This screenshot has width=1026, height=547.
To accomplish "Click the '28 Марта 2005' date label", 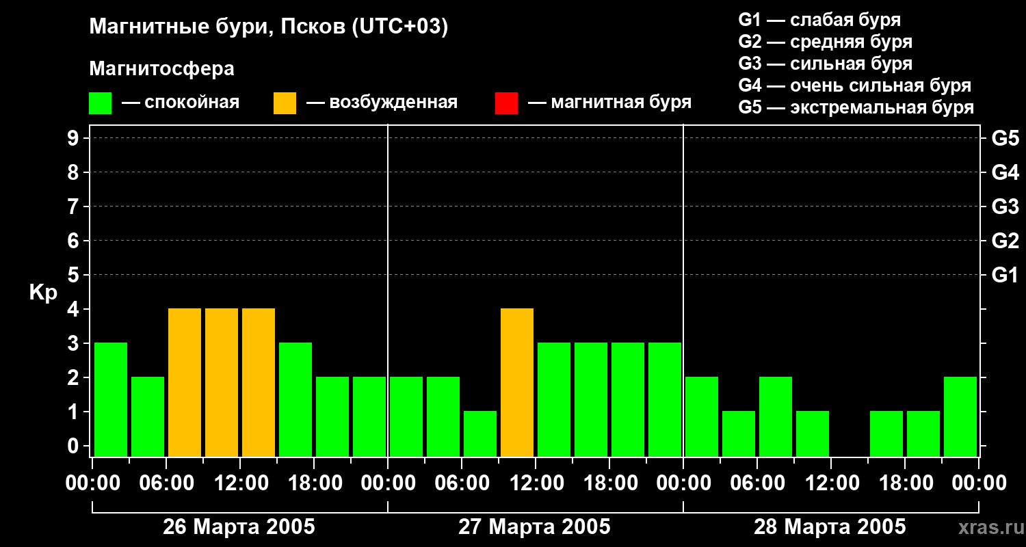I will (830, 527).
